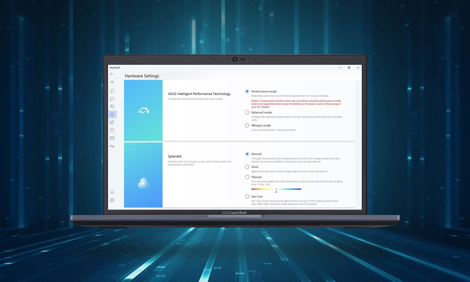Click the performance gauge tile icon
This screenshot has height=282, width=470.
pyautogui.click(x=143, y=110)
